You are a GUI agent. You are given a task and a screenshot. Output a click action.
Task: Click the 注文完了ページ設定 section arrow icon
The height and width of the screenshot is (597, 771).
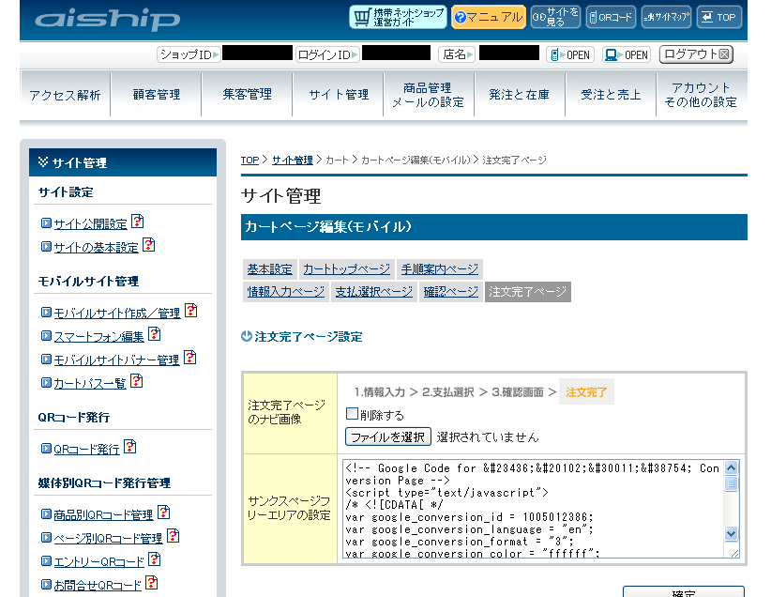(247, 336)
